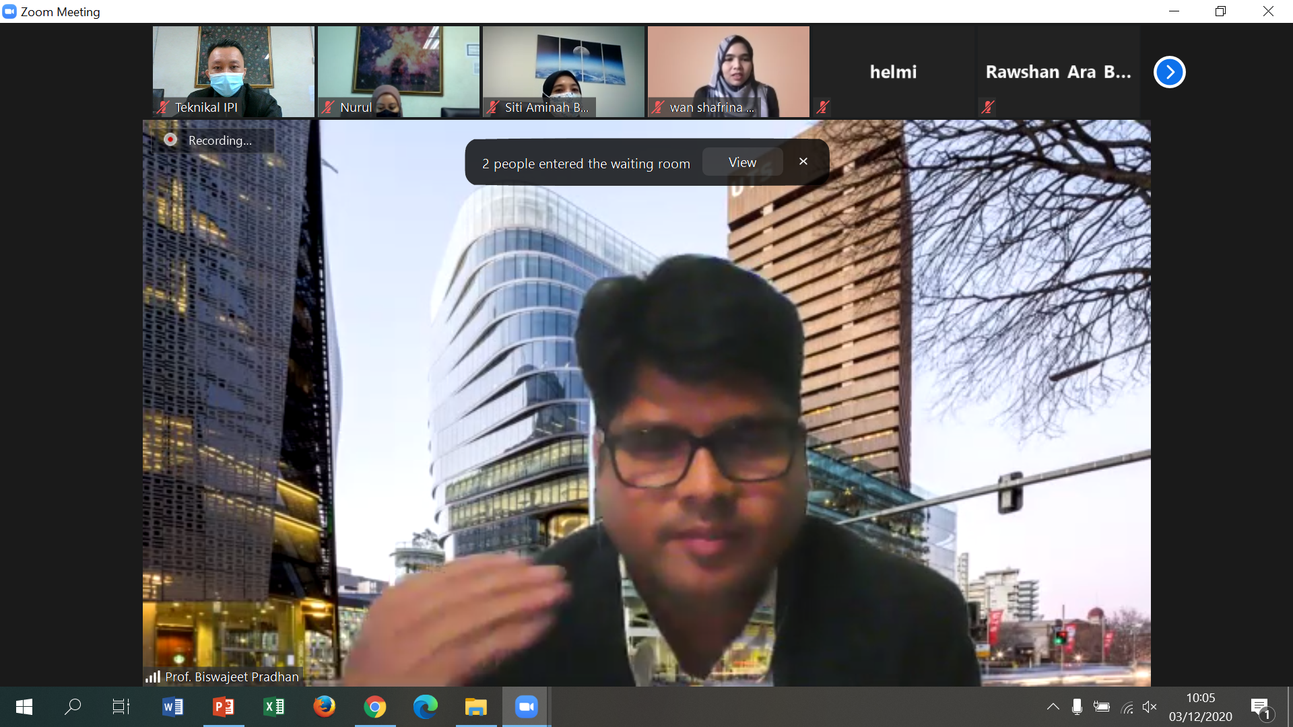Open Microsoft Edge from the taskbar
The height and width of the screenshot is (727, 1293).
point(425,707)
